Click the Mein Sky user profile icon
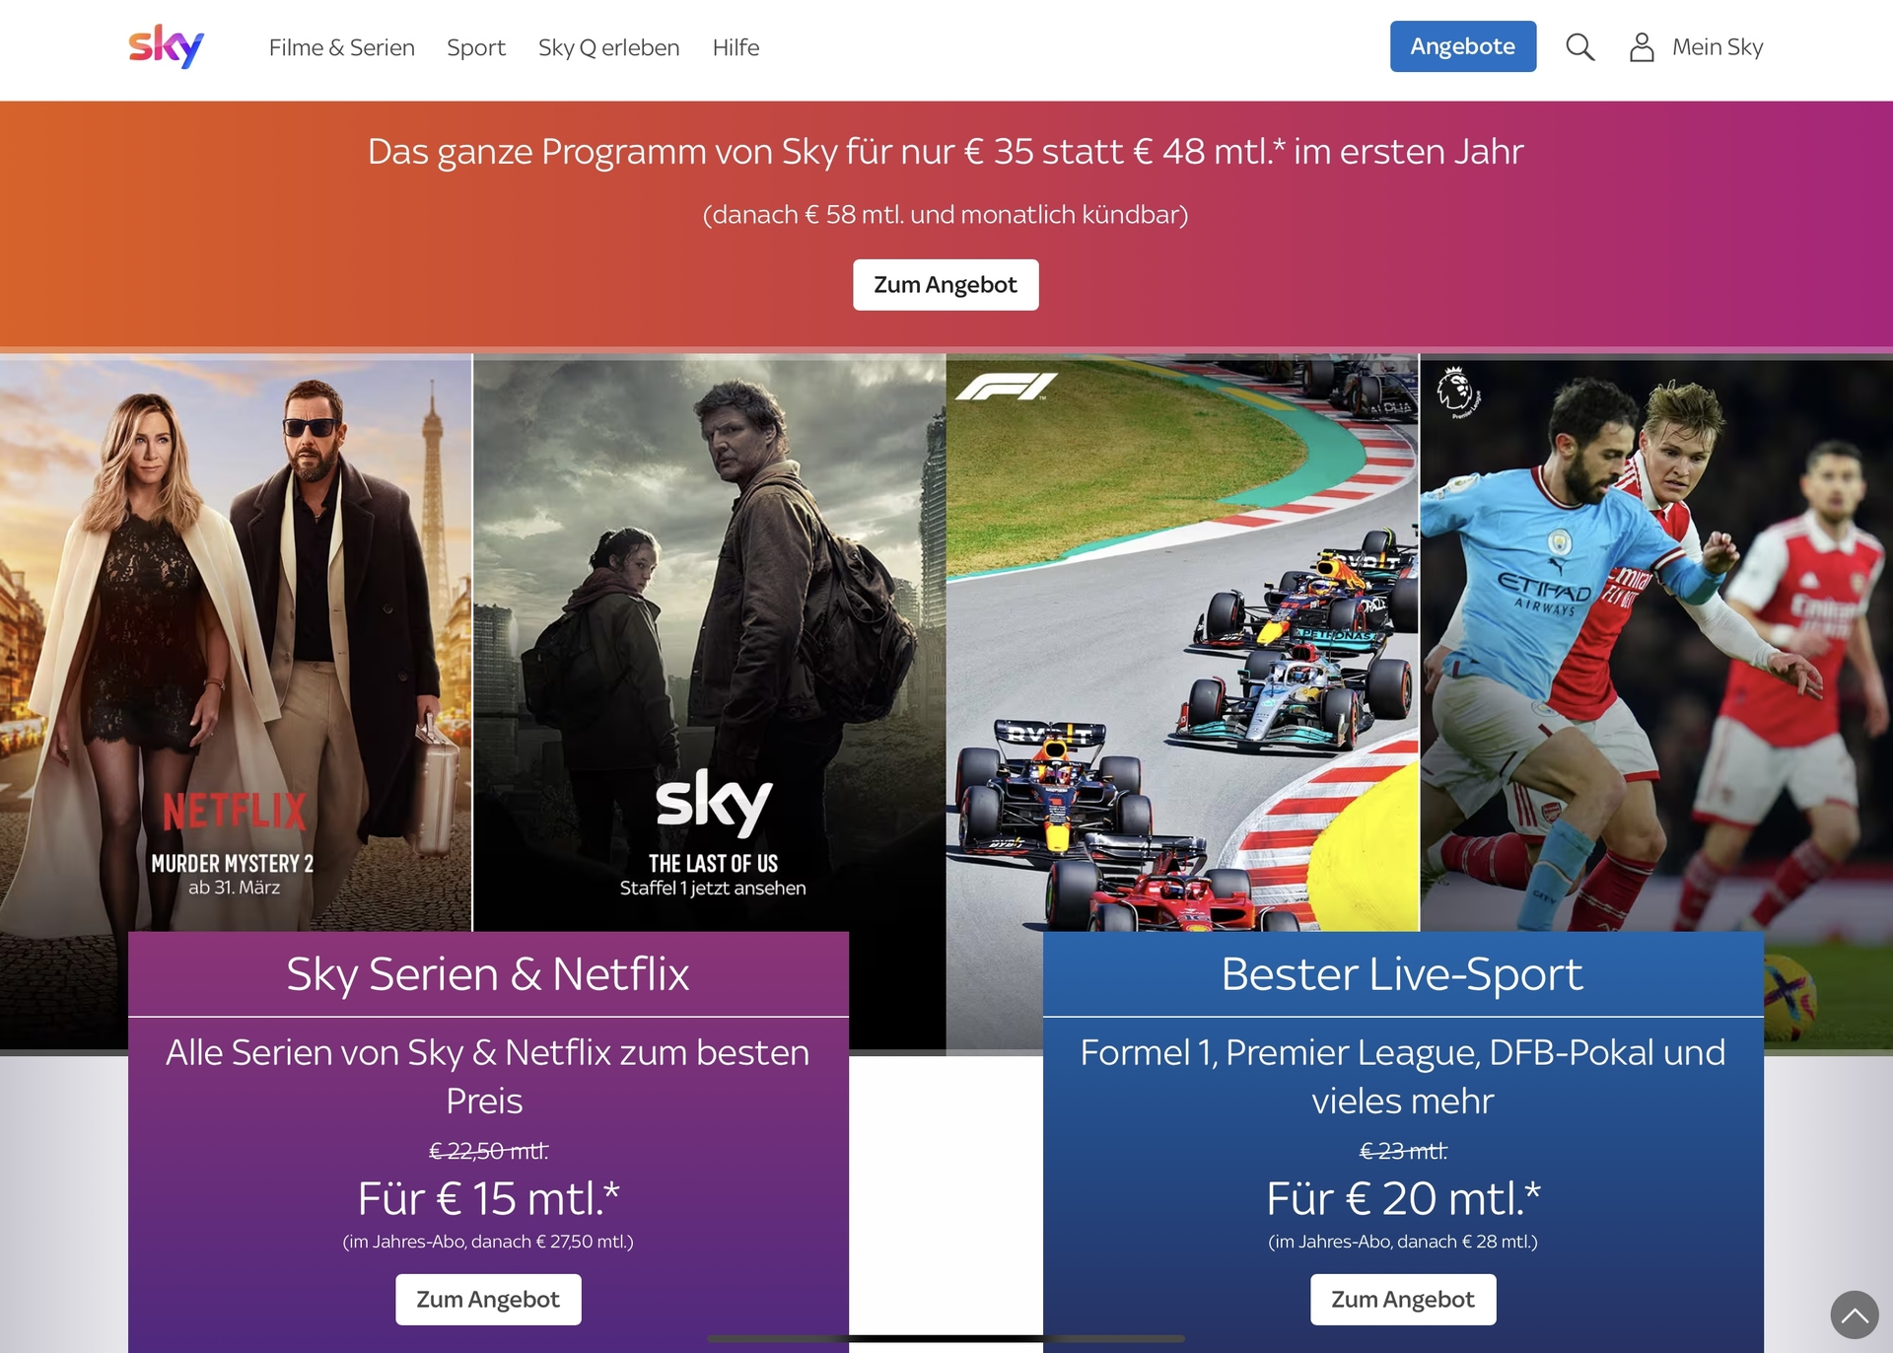This screenshot has height=1353, width=1893. coord(1642,46)
